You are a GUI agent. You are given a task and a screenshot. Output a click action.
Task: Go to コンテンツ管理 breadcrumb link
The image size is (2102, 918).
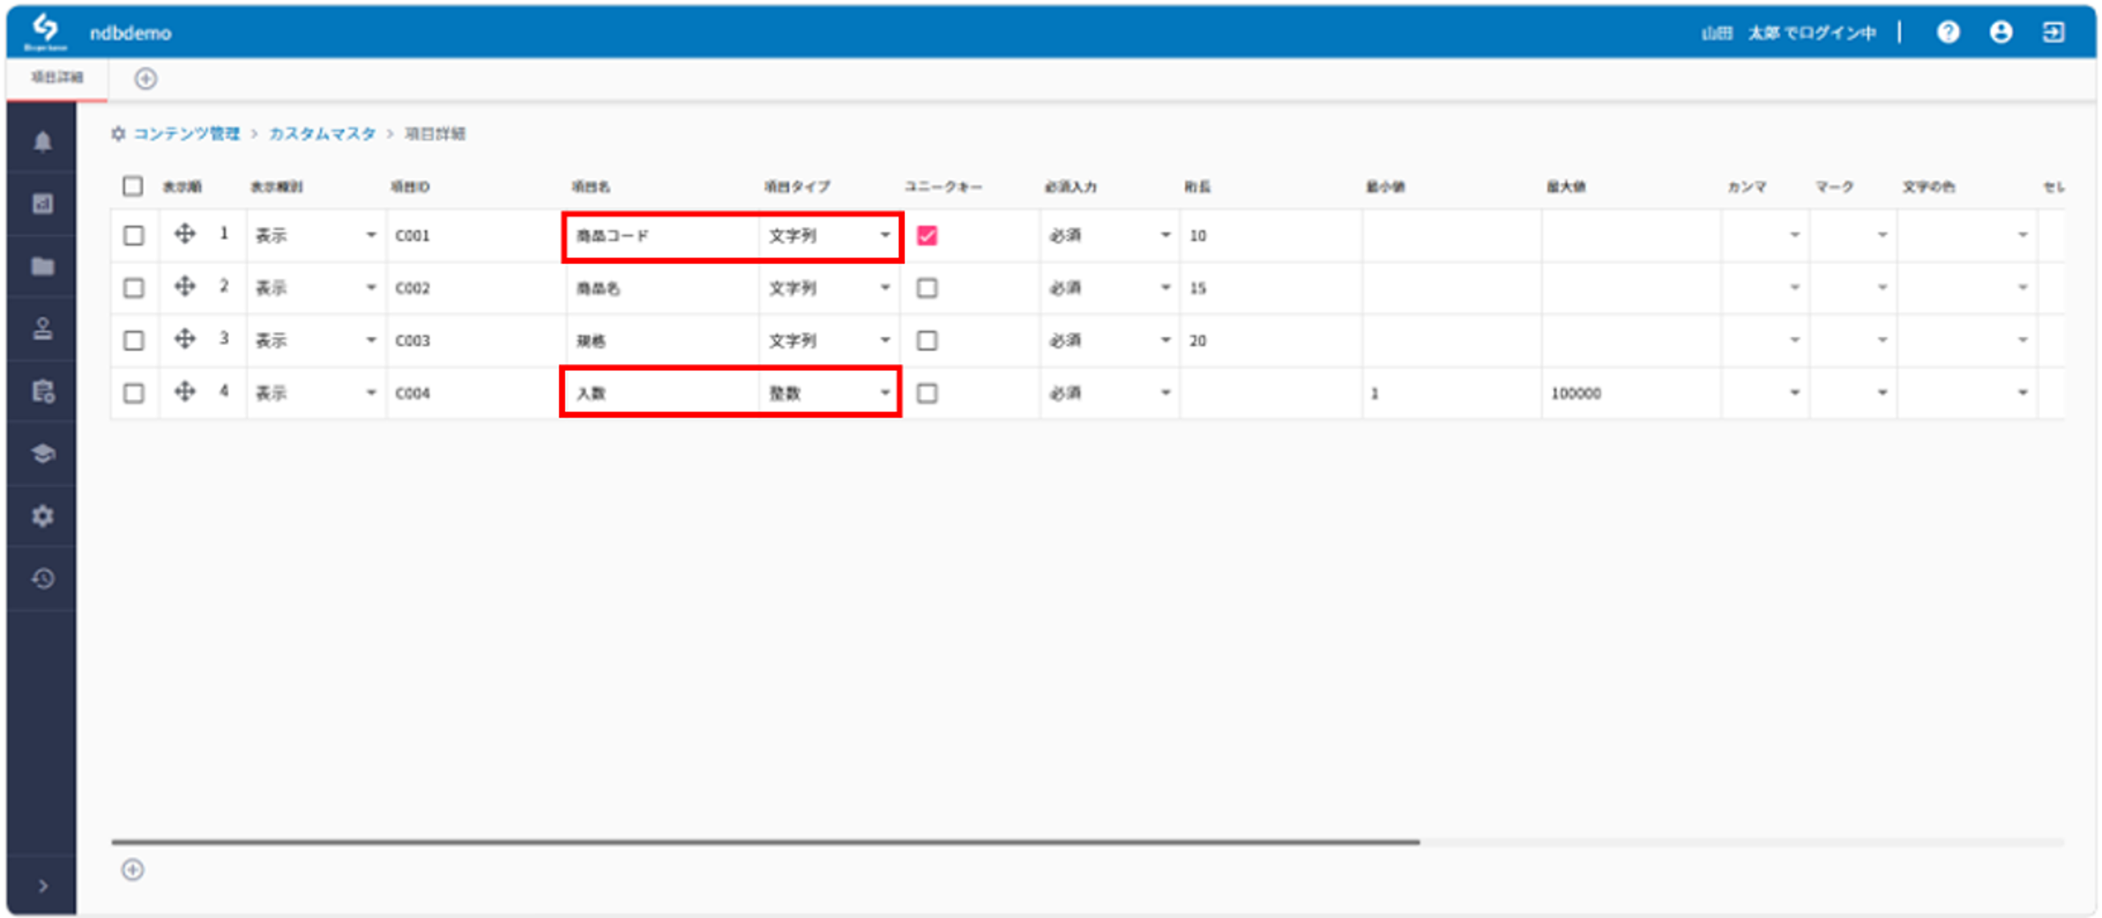(187, 134)
